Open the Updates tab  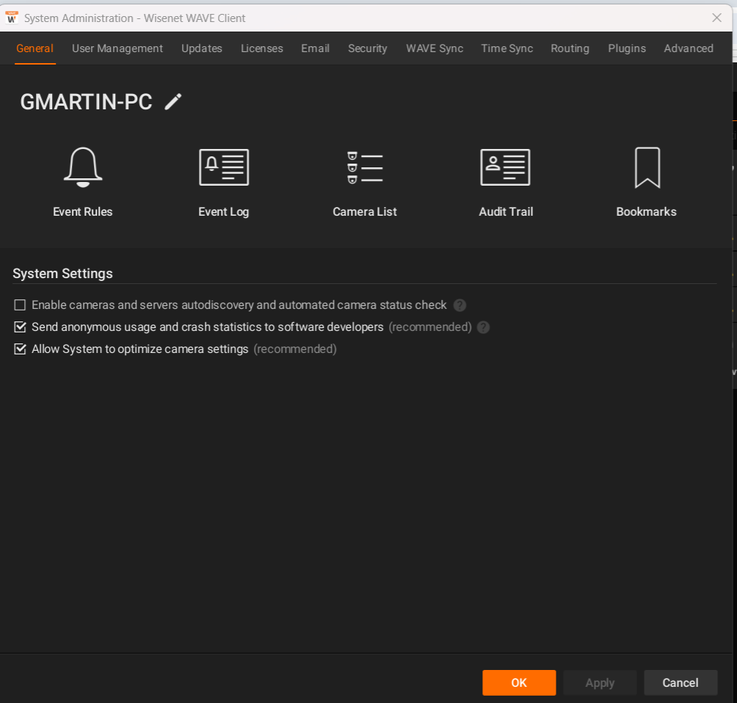[x=202, y=48]
